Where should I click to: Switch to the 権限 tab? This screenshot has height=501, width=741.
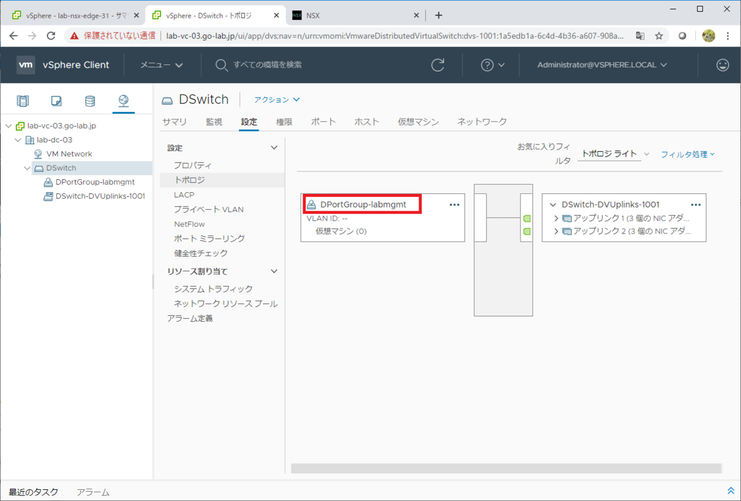(284, 122)
